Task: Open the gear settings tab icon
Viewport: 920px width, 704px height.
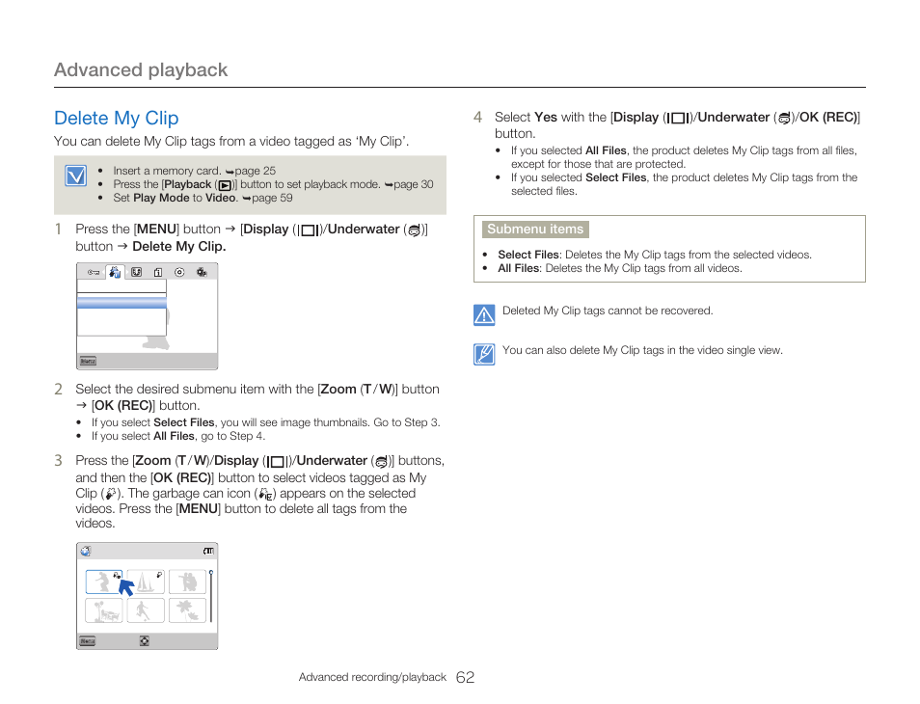Action: tap(202, 272)
